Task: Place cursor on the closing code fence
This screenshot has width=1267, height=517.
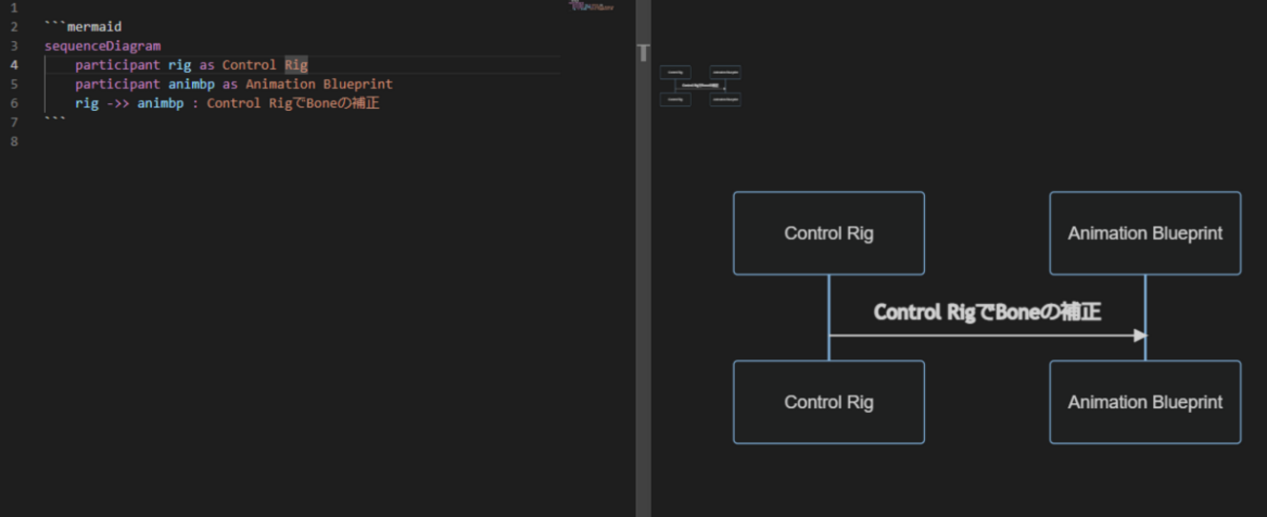Action: [x=56, y=123]
